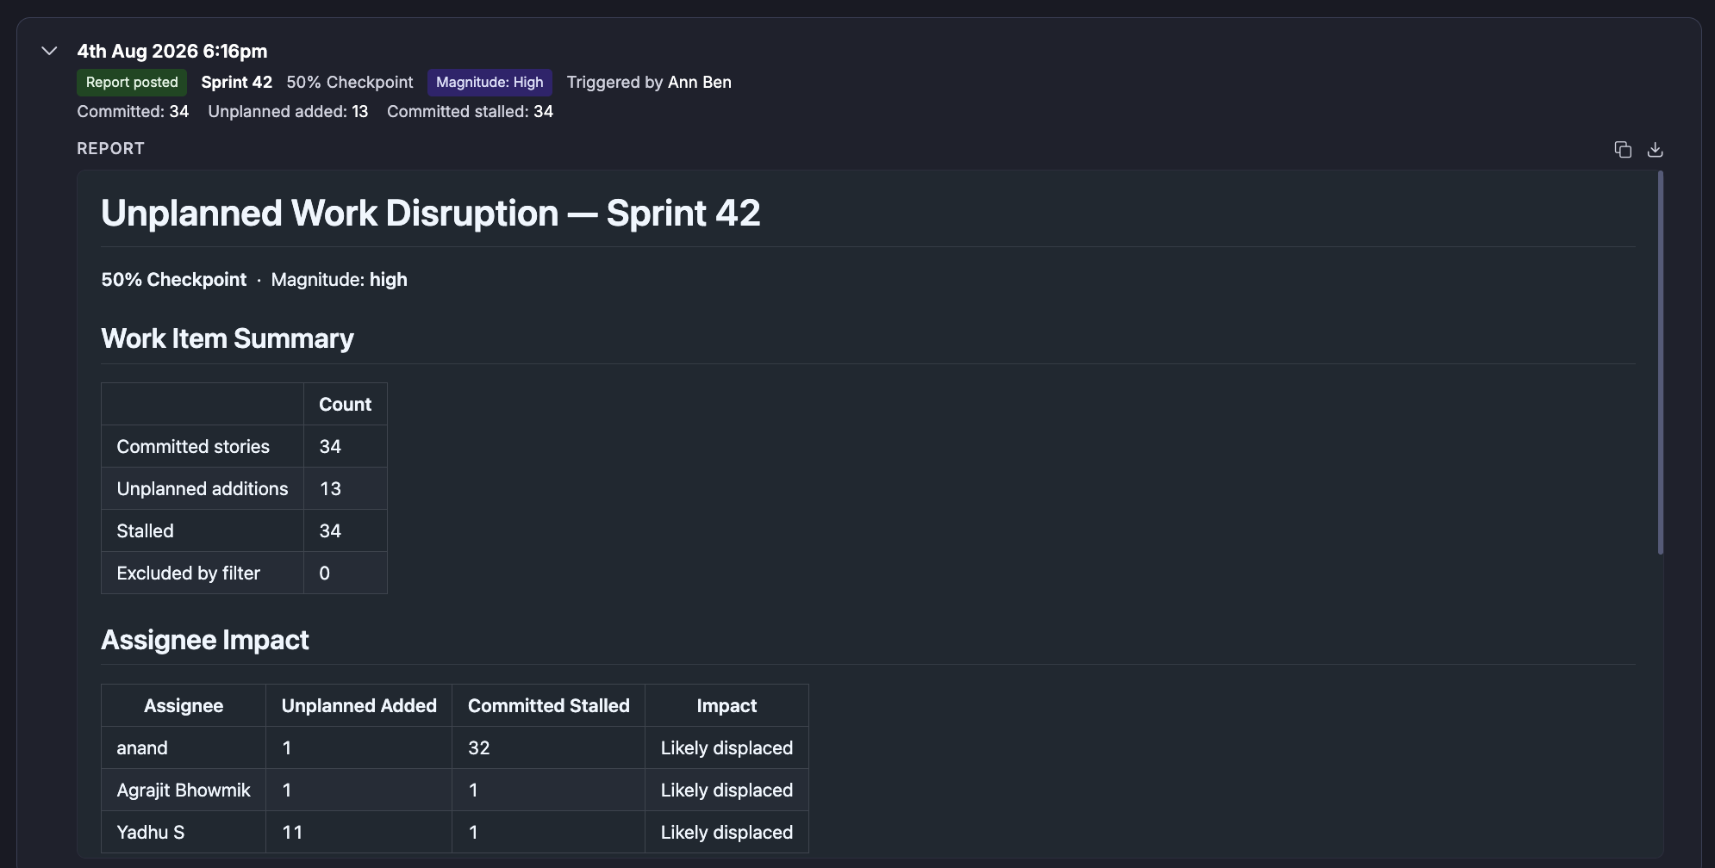Click the Committed Stalled column header
The width and height of the screenshot is (1715, 868).
click(x=549, y=705)
